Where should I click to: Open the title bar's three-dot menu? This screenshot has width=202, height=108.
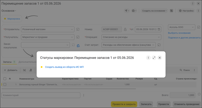pos(193,4)
